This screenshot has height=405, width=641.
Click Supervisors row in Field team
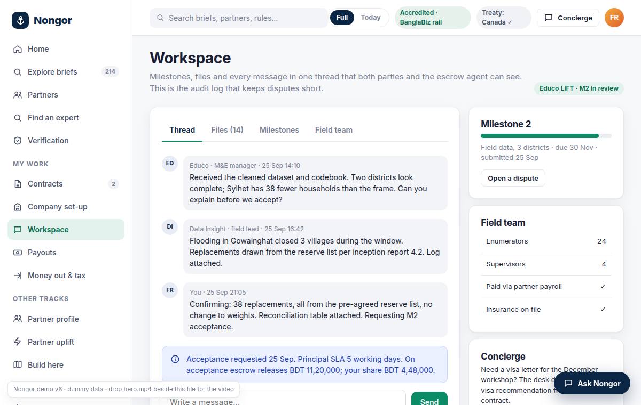546,264
